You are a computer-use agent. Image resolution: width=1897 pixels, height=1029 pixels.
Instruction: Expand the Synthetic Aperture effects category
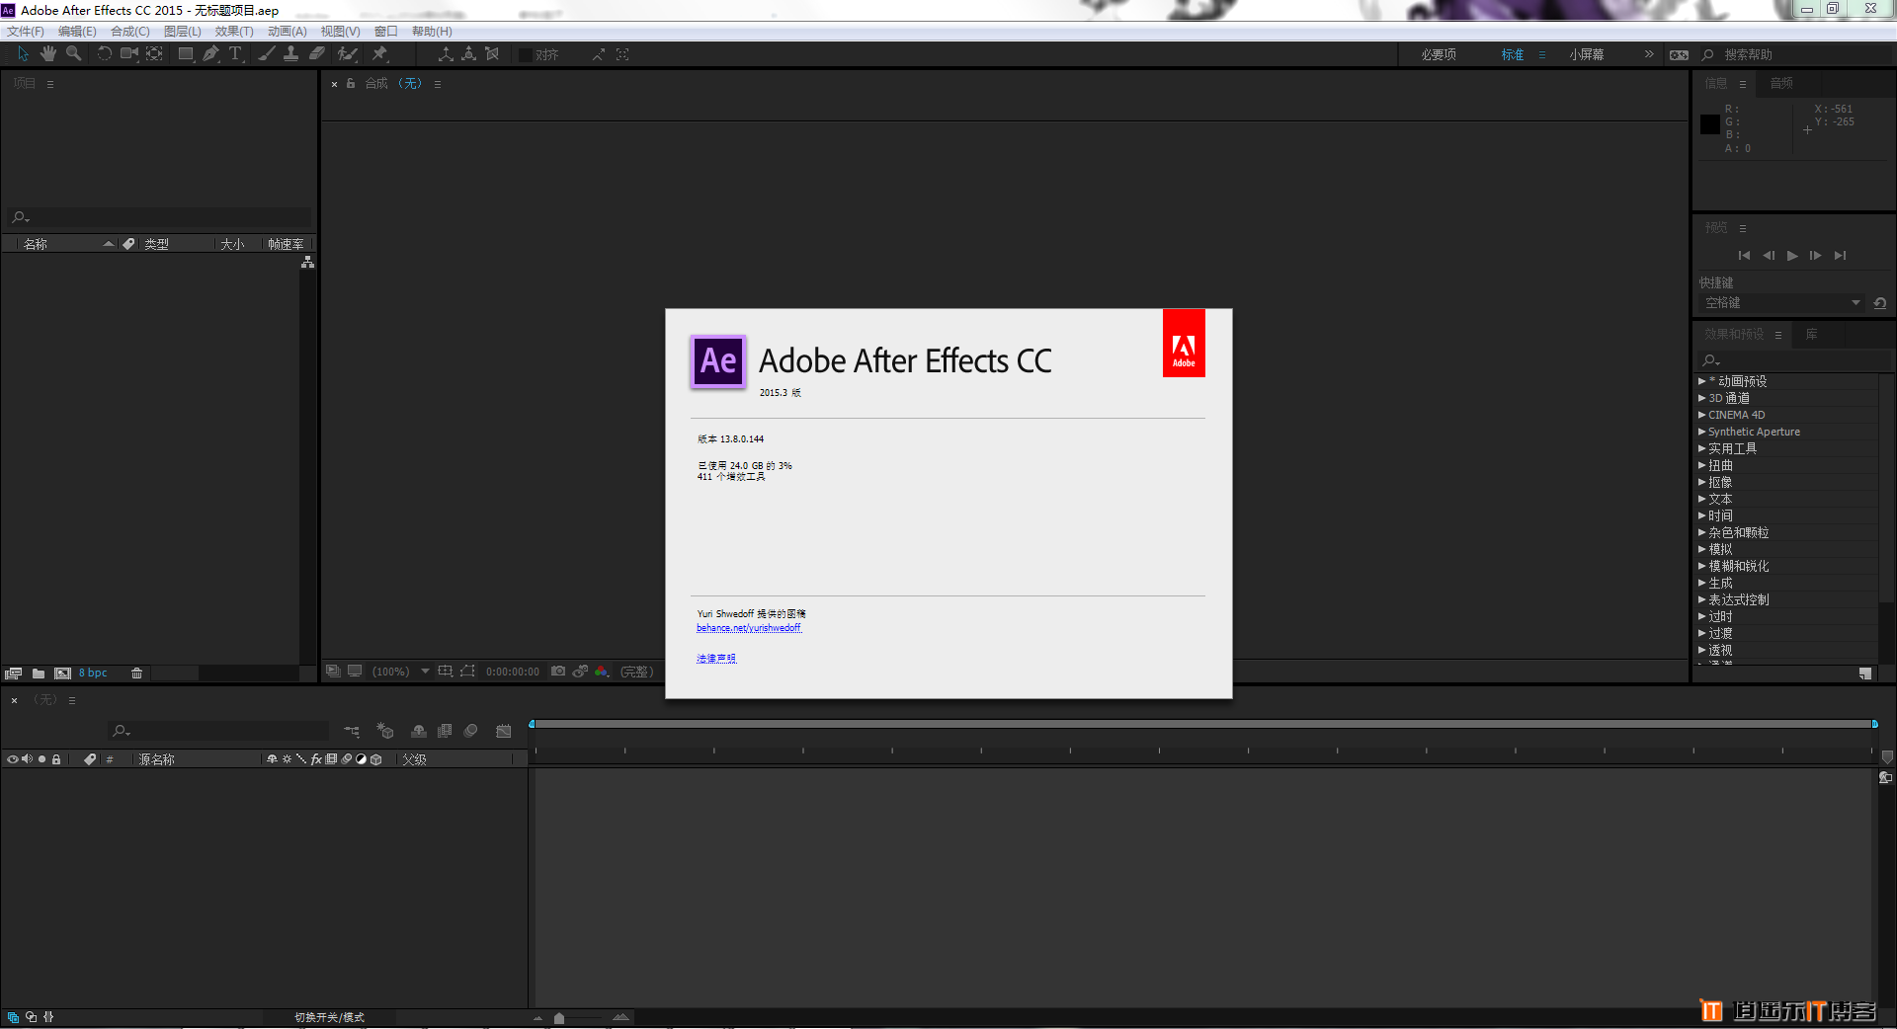(1701, 432)
